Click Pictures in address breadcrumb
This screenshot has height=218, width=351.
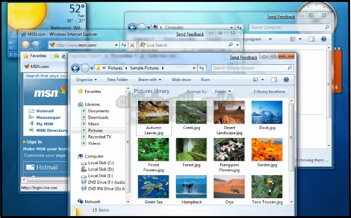[115, 68]
